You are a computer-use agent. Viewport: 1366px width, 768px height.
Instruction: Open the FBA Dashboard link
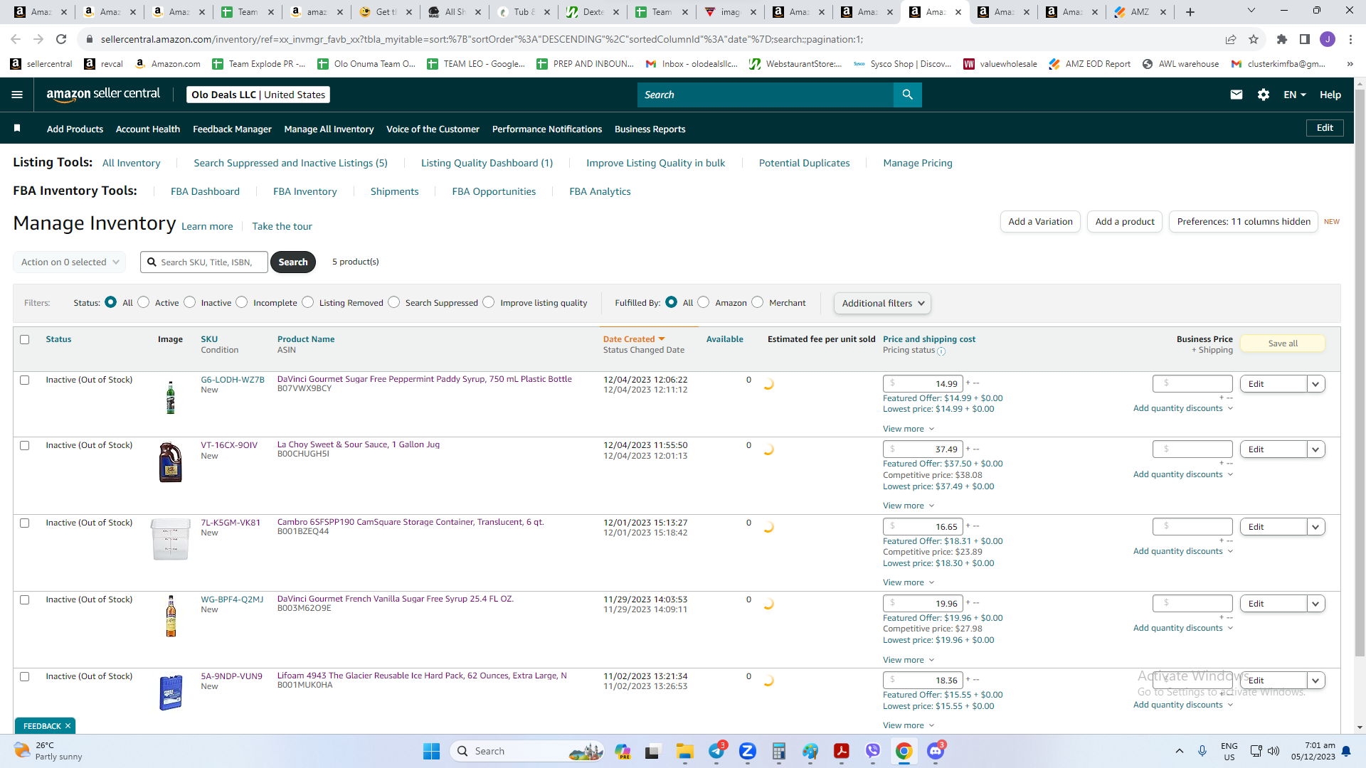(x=205, y=191)
